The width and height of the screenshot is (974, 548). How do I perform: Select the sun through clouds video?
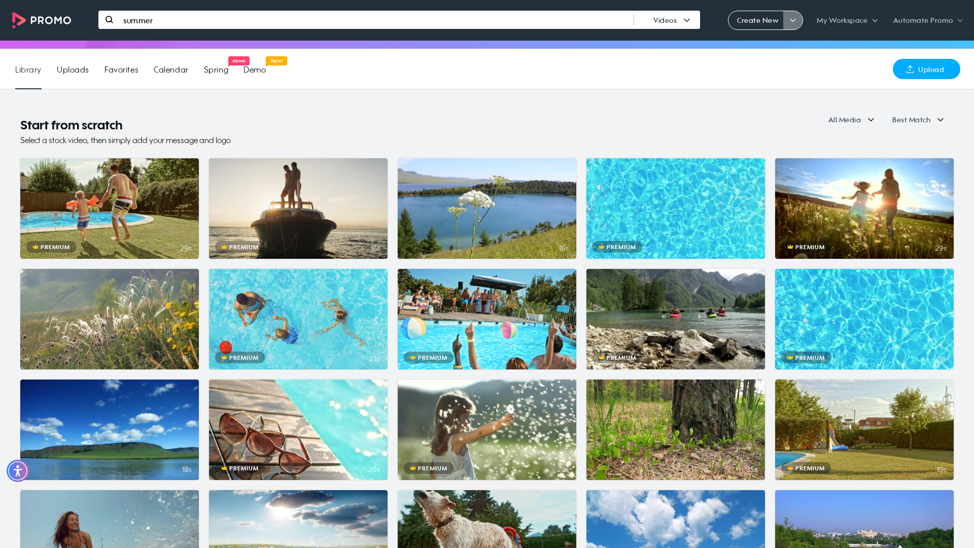point(298,519)
